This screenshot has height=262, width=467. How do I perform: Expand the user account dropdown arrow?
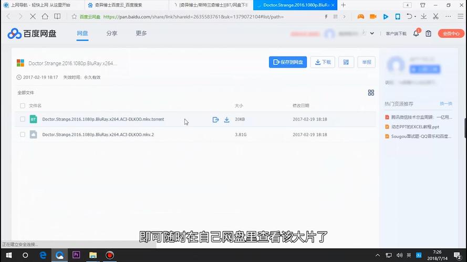click(372, 33)
